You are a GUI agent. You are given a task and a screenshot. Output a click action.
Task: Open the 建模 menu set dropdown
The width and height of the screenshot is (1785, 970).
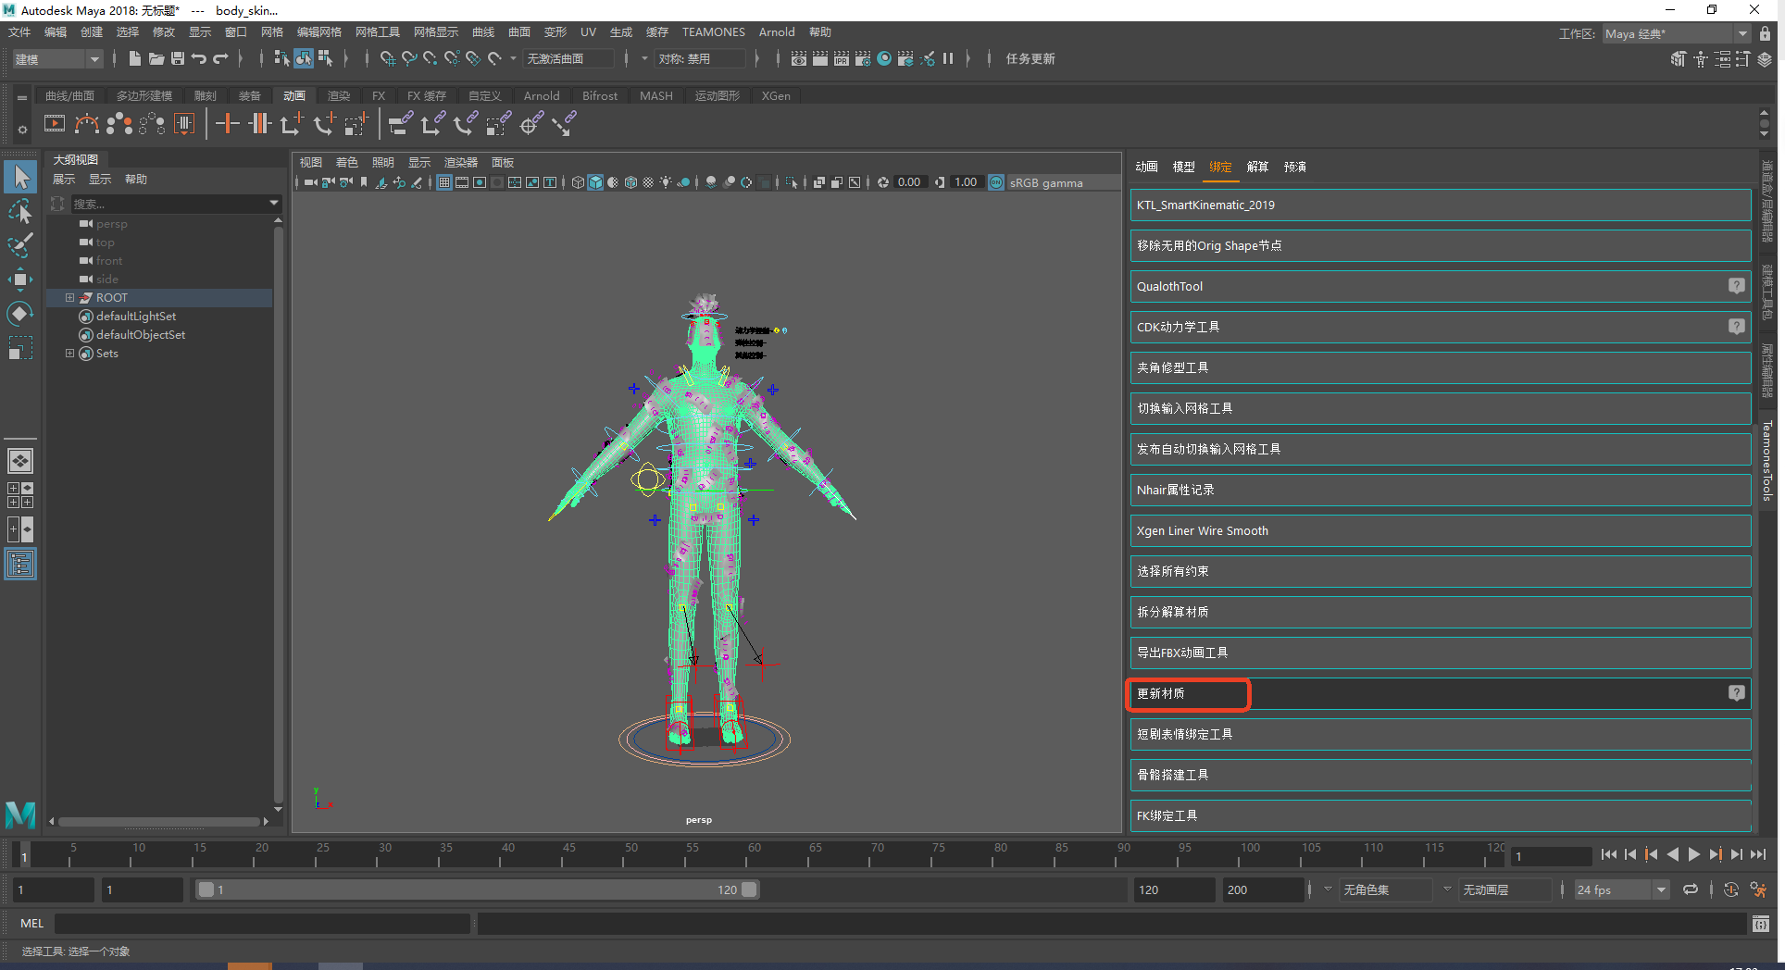point(57,59)
